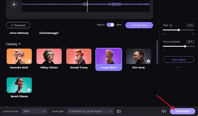Download the Narendra Modi voice model icon

29,61
